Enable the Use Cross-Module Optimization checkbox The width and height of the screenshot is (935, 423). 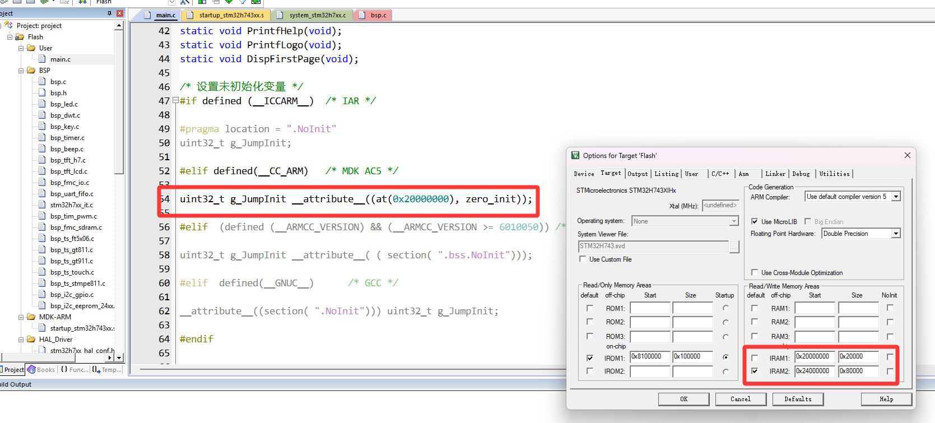[755, 273]
